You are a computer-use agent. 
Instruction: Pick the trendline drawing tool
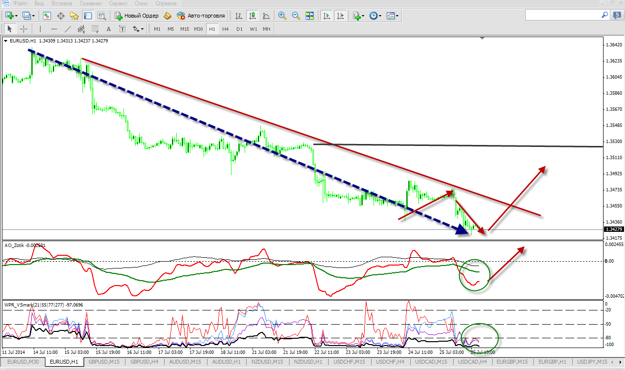pyautogui.click(x=68, y=29)
